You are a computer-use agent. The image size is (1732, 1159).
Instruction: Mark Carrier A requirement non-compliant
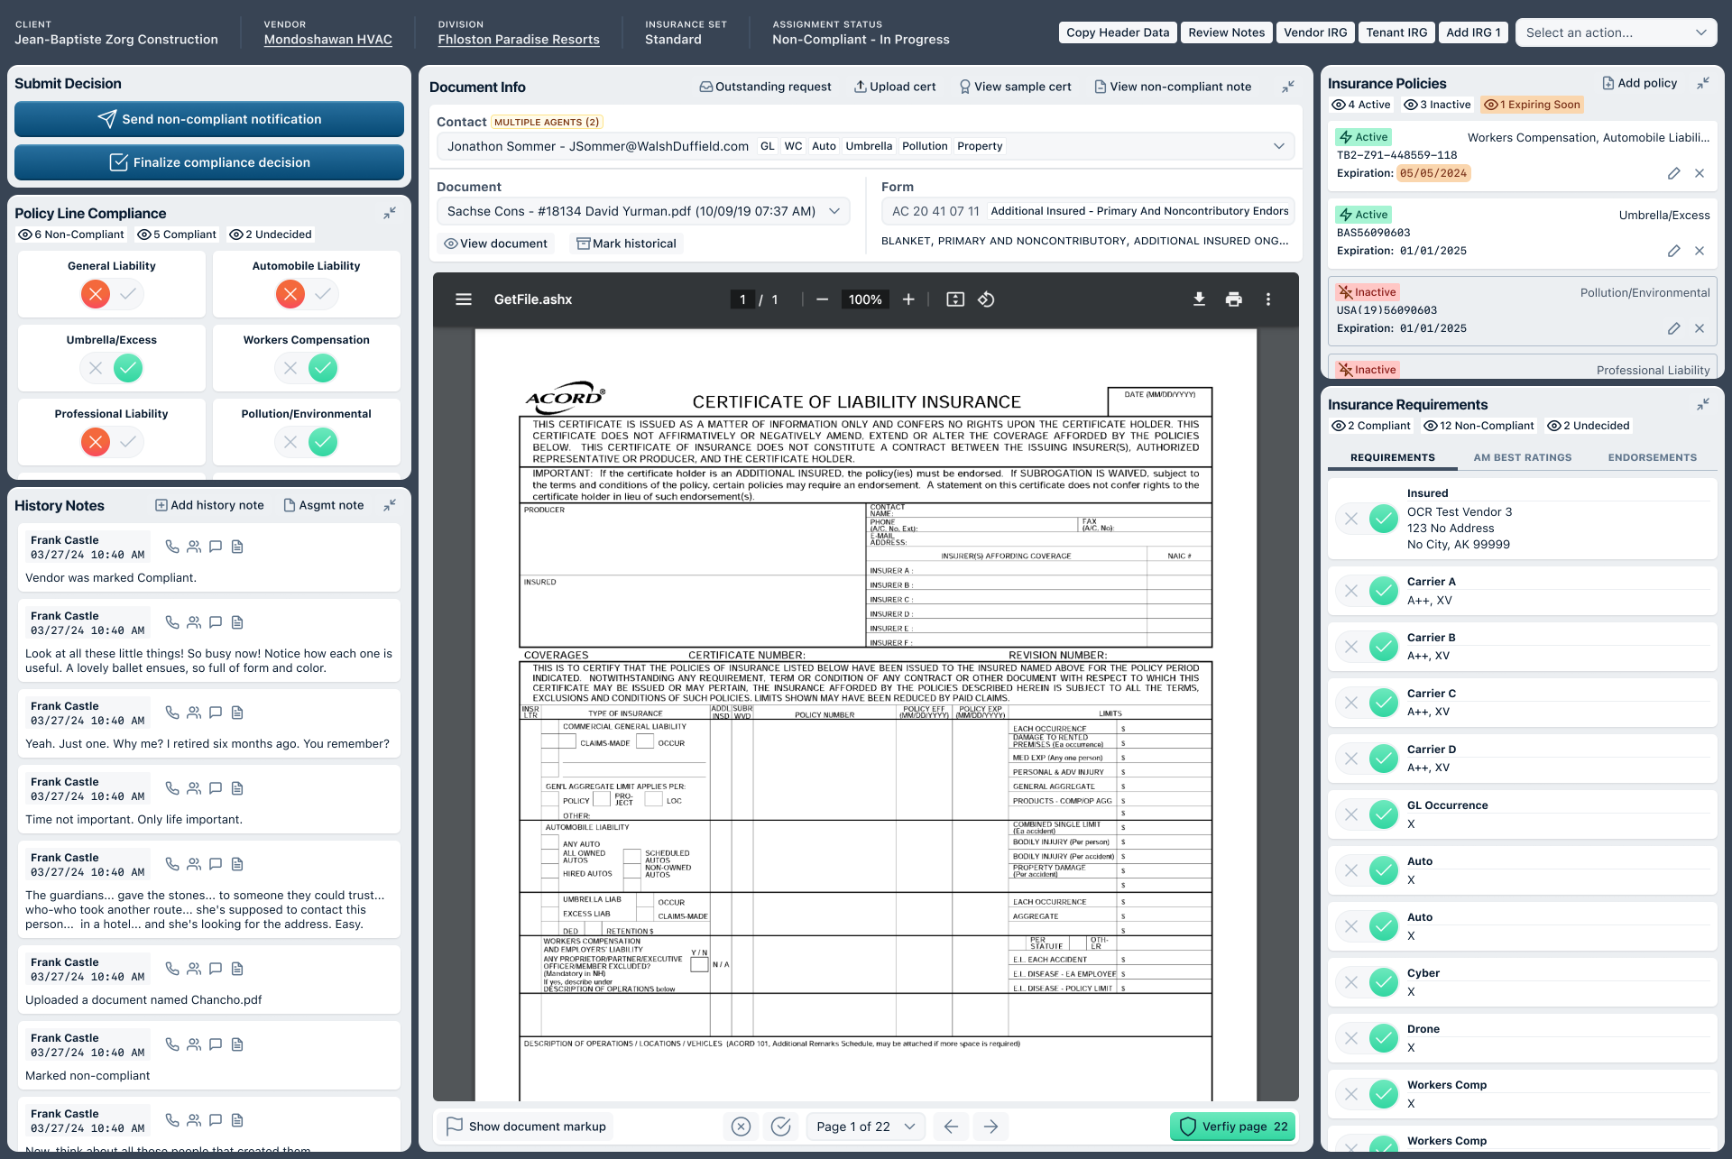point(1351,591)
